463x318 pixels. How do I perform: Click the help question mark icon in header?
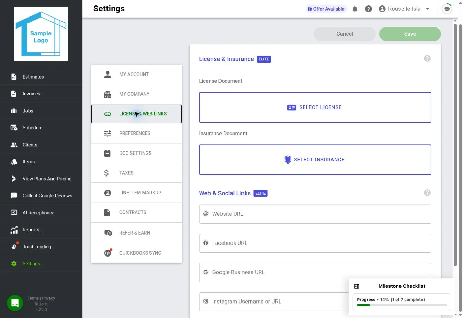click(368, 9)
